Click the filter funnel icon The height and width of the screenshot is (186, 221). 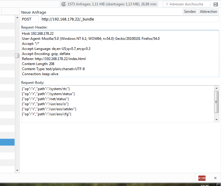(167, 4)
